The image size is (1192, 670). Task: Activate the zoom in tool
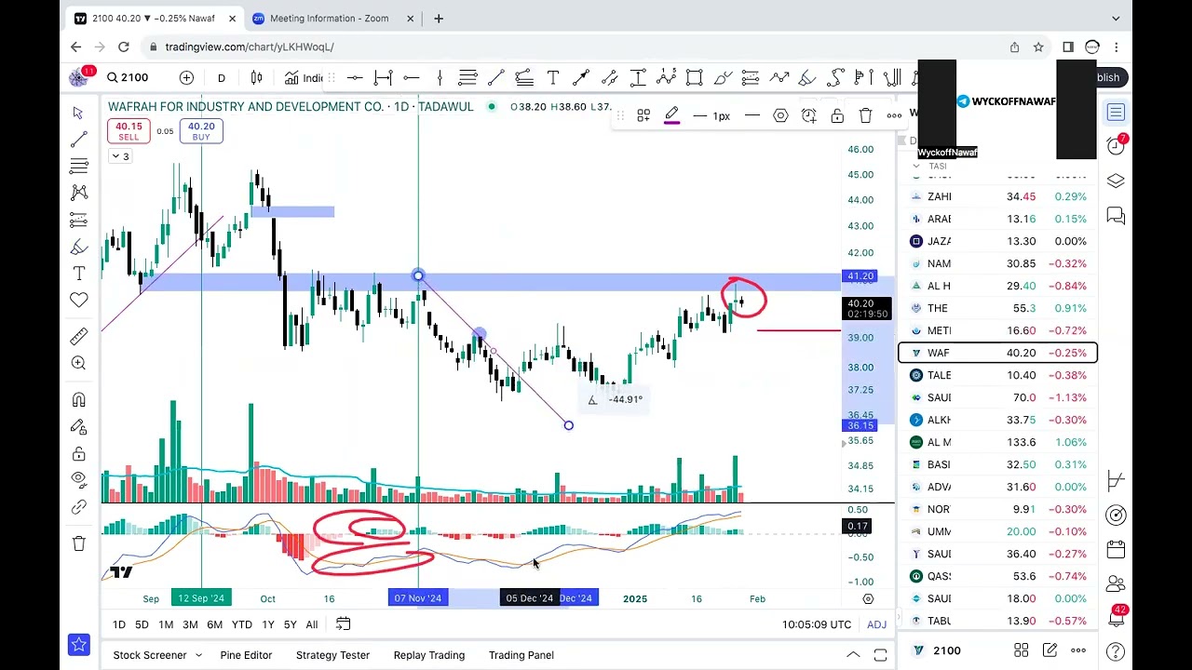[x=78, y=363]
